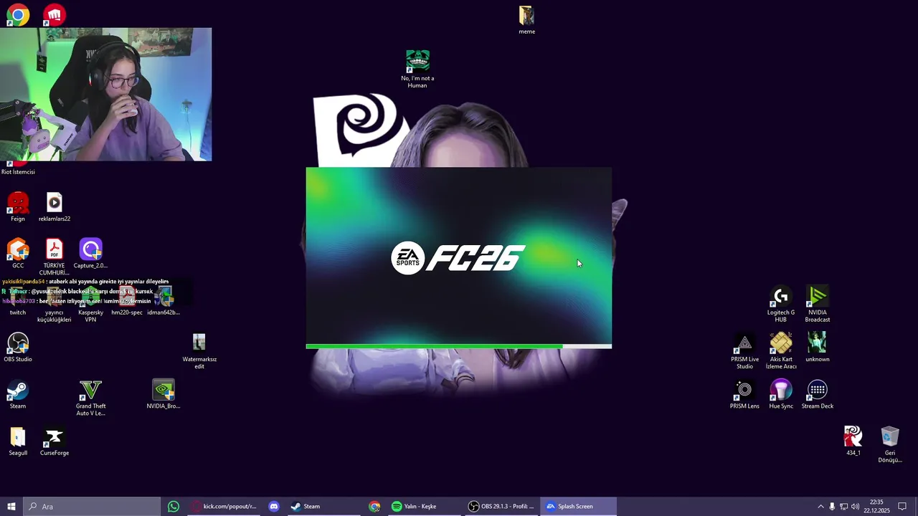
Task: Click the microphone tray icon
Action: (x=832, y=507)
